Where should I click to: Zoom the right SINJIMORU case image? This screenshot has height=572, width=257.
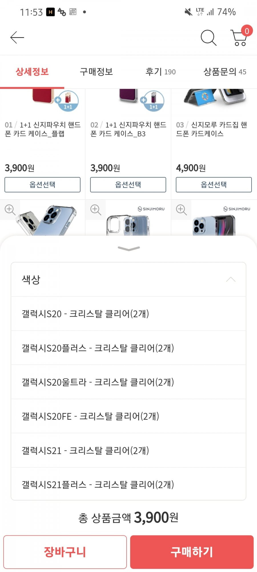coord(181,210)
